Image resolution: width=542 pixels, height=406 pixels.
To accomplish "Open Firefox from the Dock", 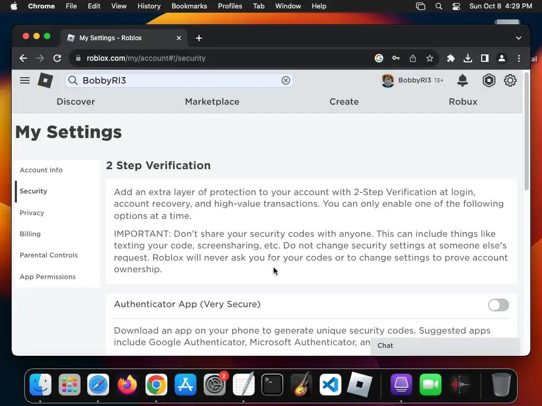I will tap(127, 384).
